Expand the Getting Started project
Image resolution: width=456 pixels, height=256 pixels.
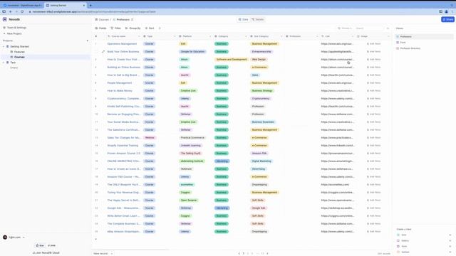point(4,46)
